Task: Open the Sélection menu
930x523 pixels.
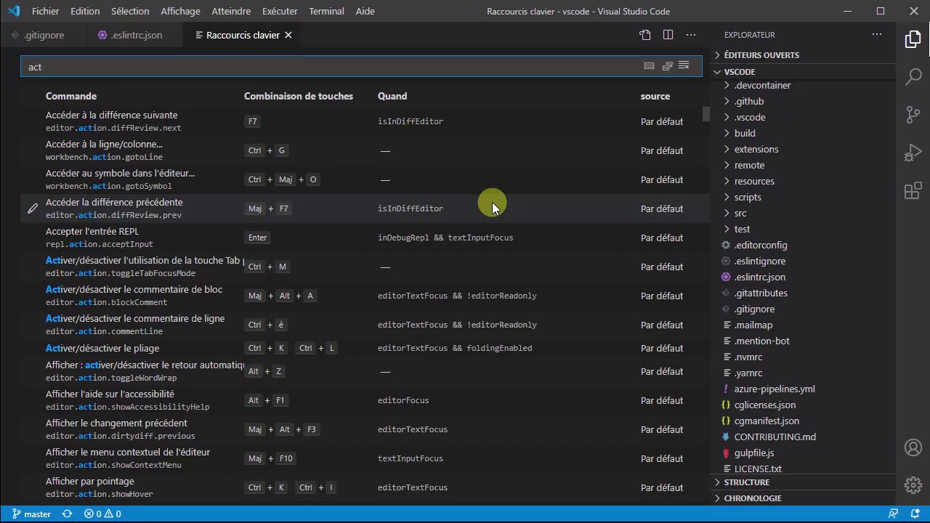Action: click(x=130, y=11)
